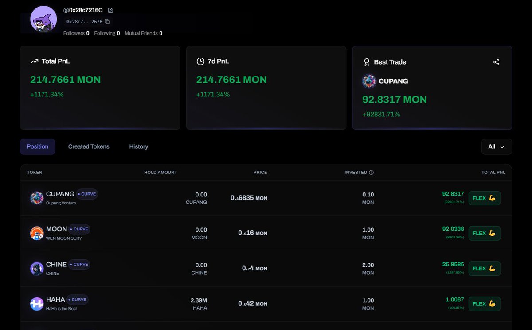
Task: Click the Total PnL trend arrow icon
Action: point(34,61)
